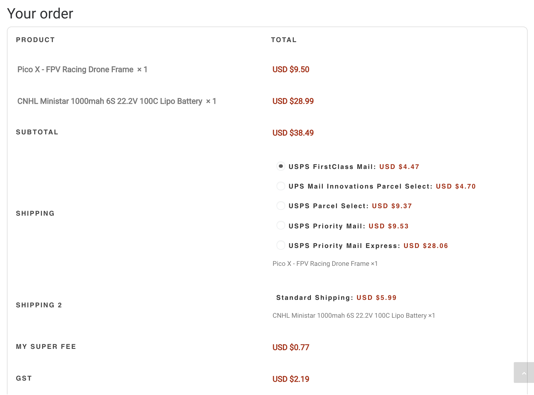The height and width of the screenshot is (395, 534).
Task: Click the Your order heading
Action: pyautogui.click(x=40, y=13)
